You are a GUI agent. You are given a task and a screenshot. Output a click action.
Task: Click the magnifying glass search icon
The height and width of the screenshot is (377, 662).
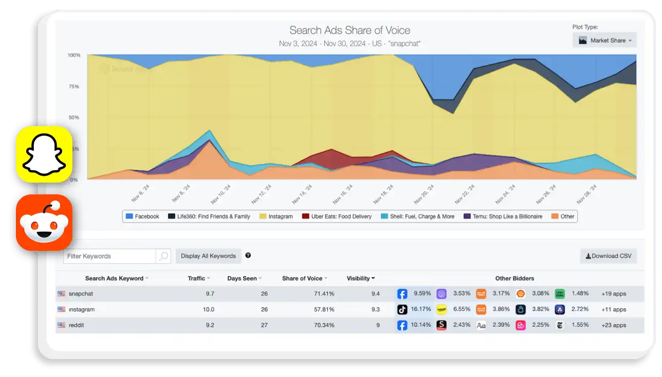[163, 255]
